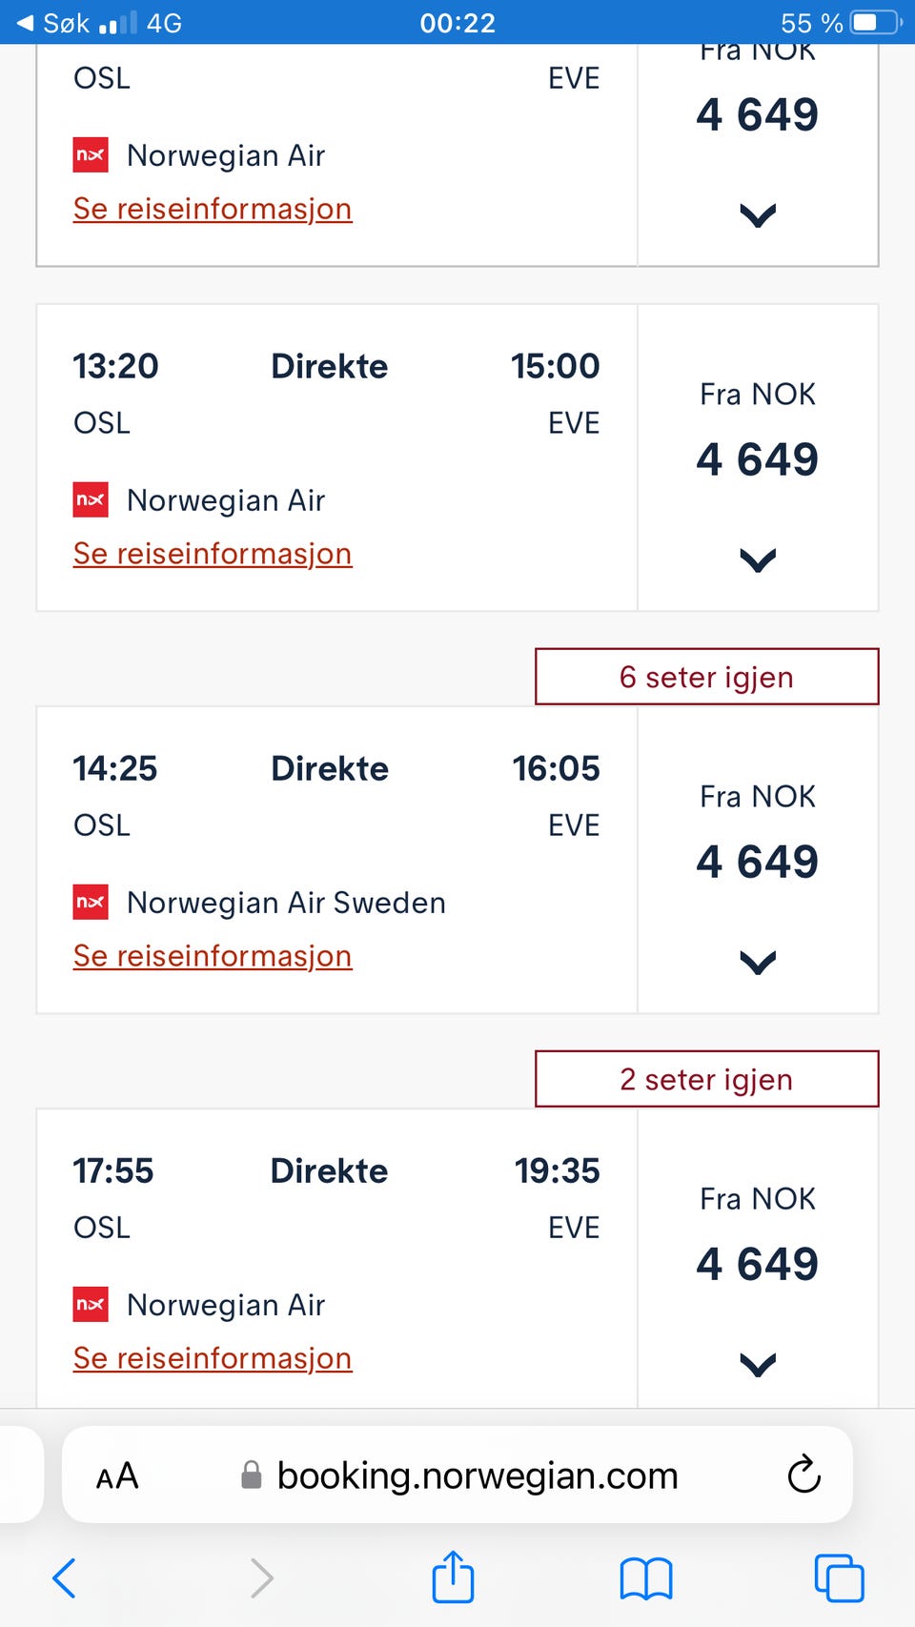915x1627 pixels.
Task: Tap the Norwegian logo on 13:20 flight
Action: (x=91, y=499)
